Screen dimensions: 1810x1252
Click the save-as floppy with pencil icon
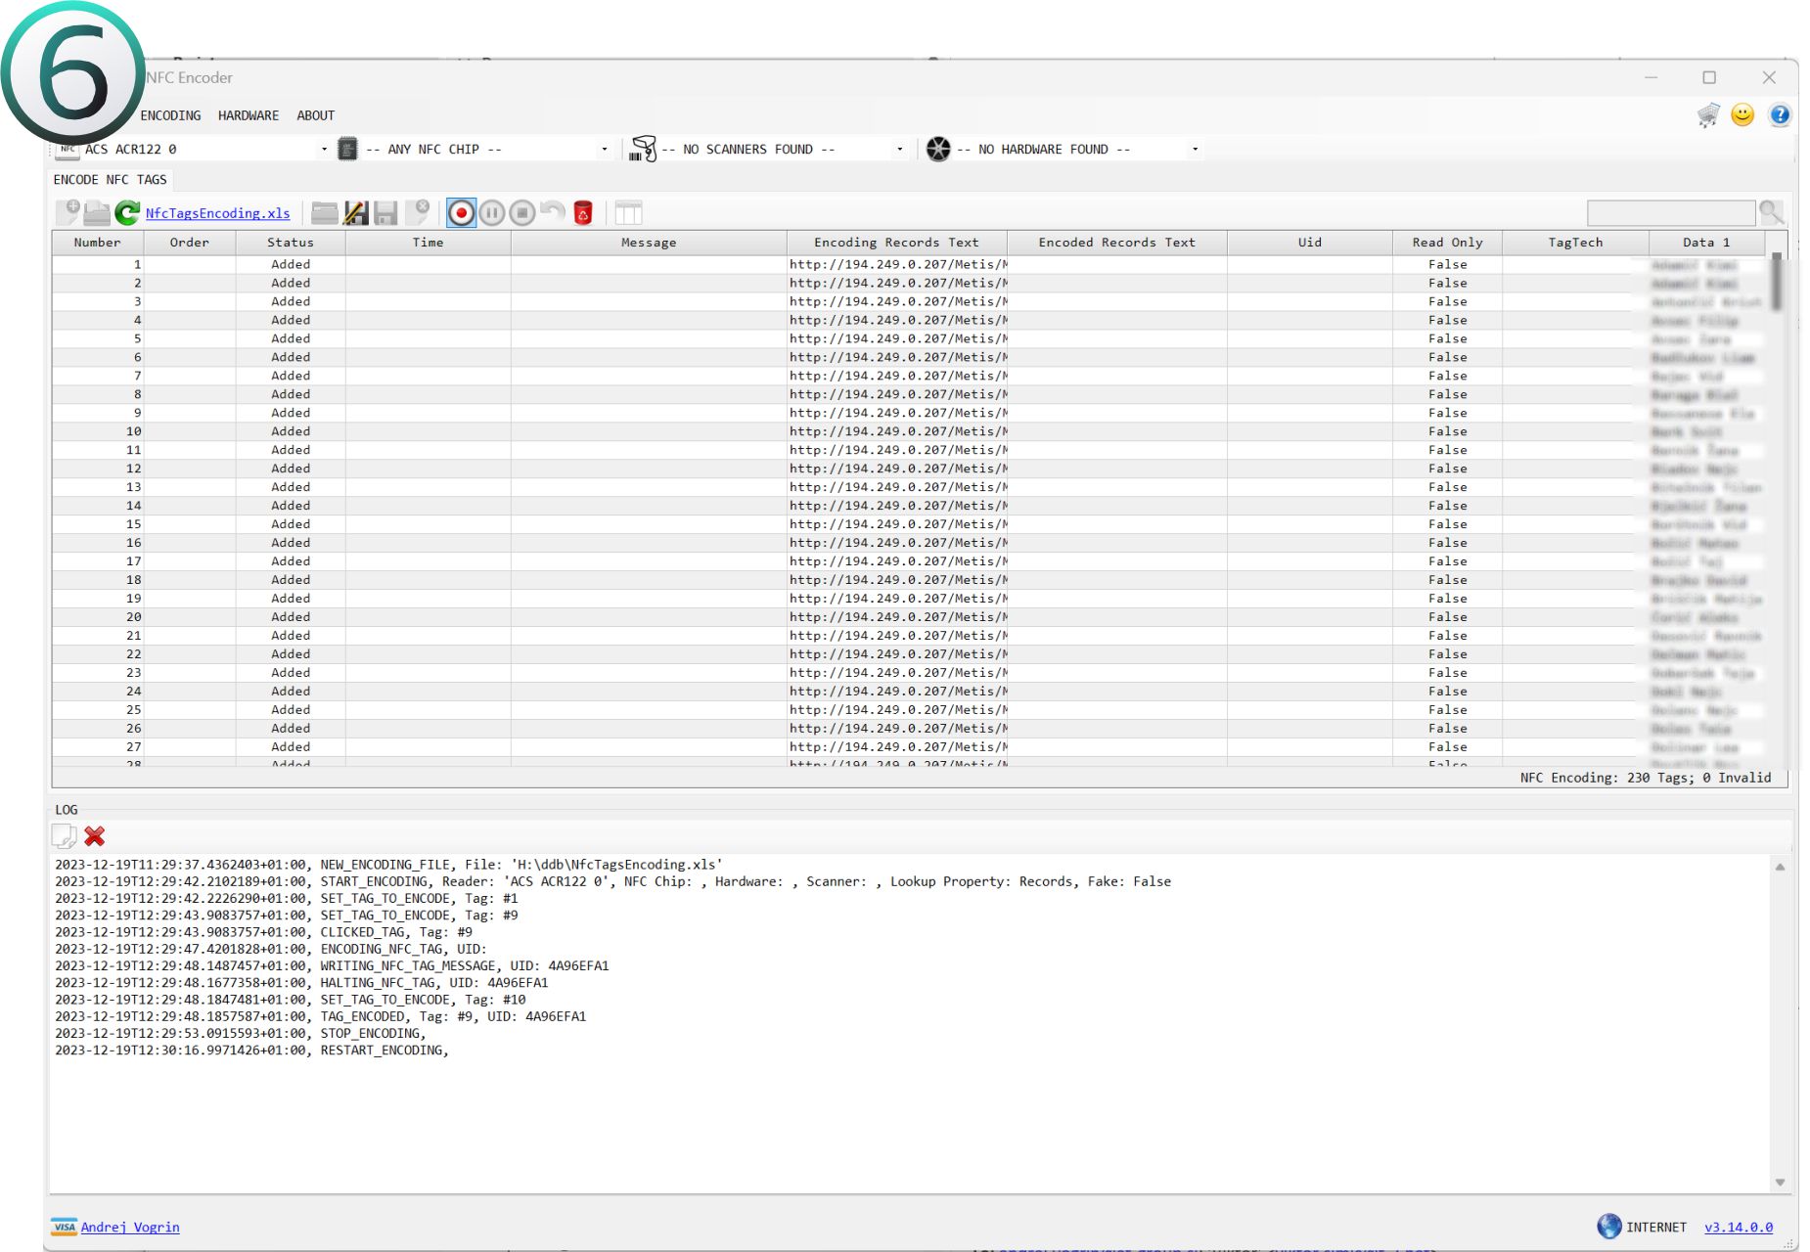coord(355,212)
